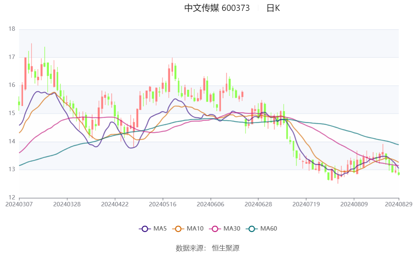Select the 20240422 date label on the axis

coord(115,204)
